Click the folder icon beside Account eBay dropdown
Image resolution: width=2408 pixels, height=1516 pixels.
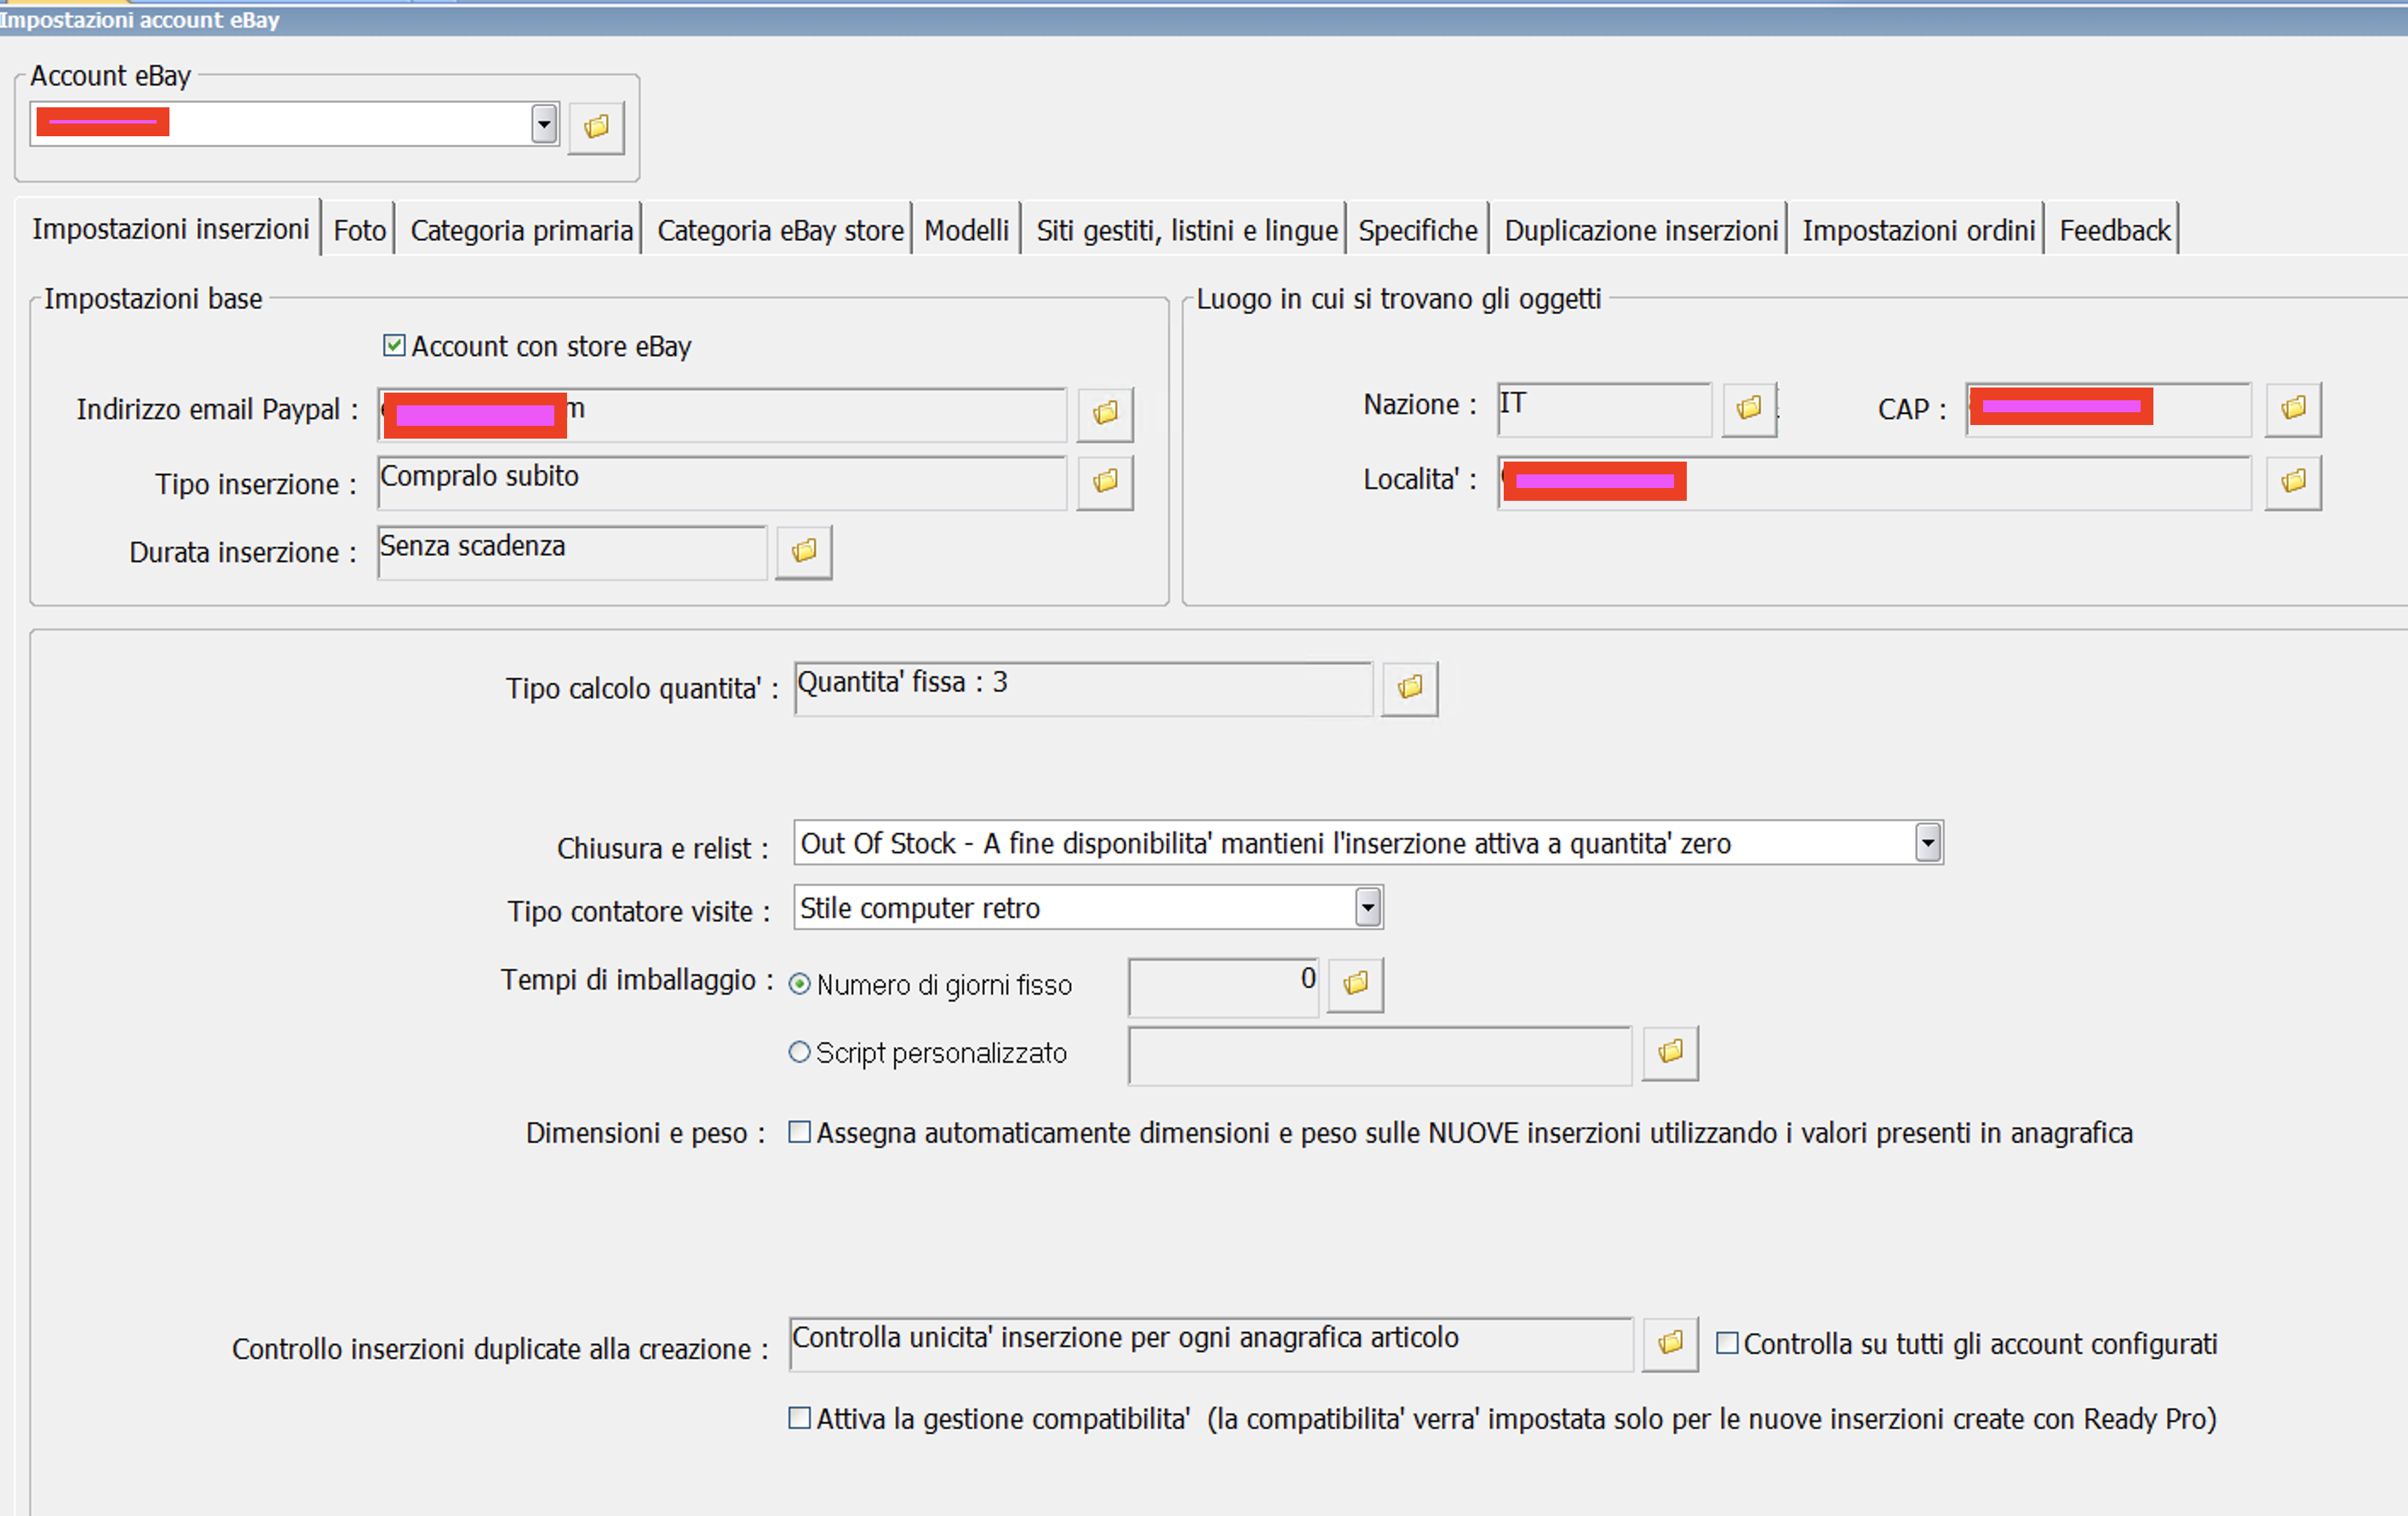(596, 127)
